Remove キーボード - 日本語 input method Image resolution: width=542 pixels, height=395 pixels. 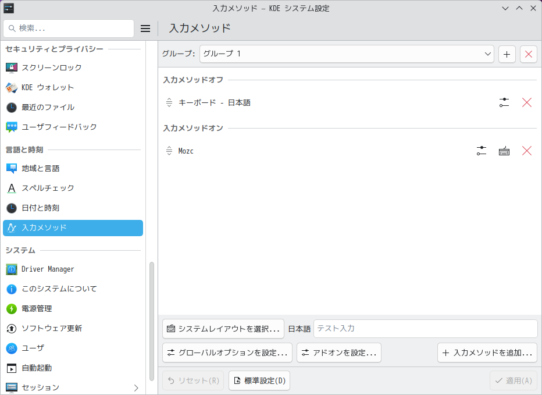coord(527,102)
